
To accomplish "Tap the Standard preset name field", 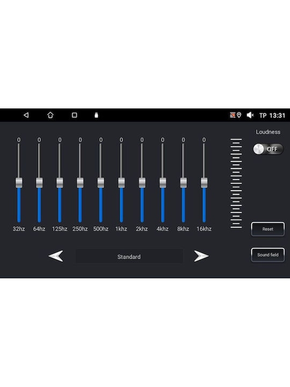I will [129, 257].
